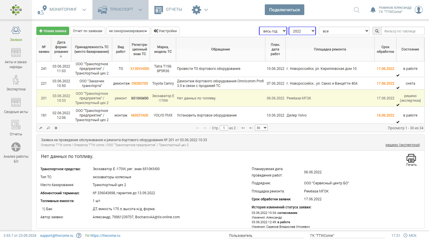The height and width of the screenshot is (240, 429).
Task: Expand the ТРАНСПОРТ chevron
Action: point(140,10)
